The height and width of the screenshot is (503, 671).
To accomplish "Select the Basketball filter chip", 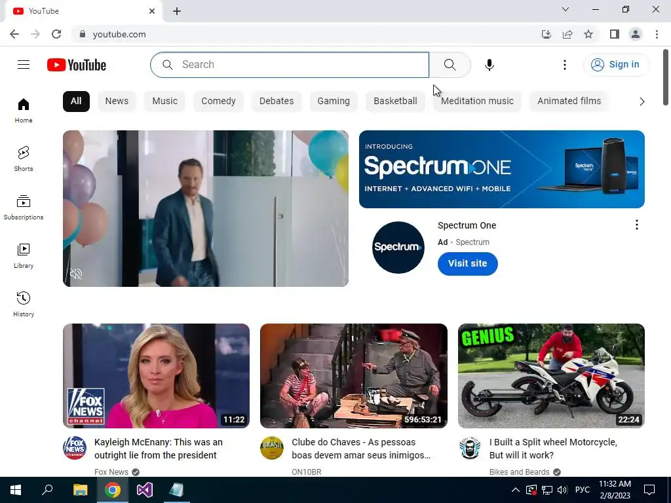I will [x=395, y=101].
